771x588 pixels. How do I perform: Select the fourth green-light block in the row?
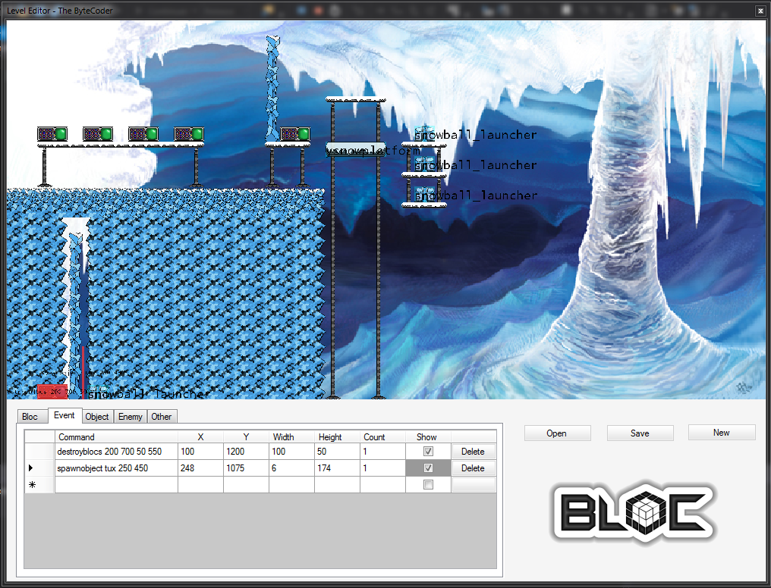pyautogui.click(x=189, y=134)
